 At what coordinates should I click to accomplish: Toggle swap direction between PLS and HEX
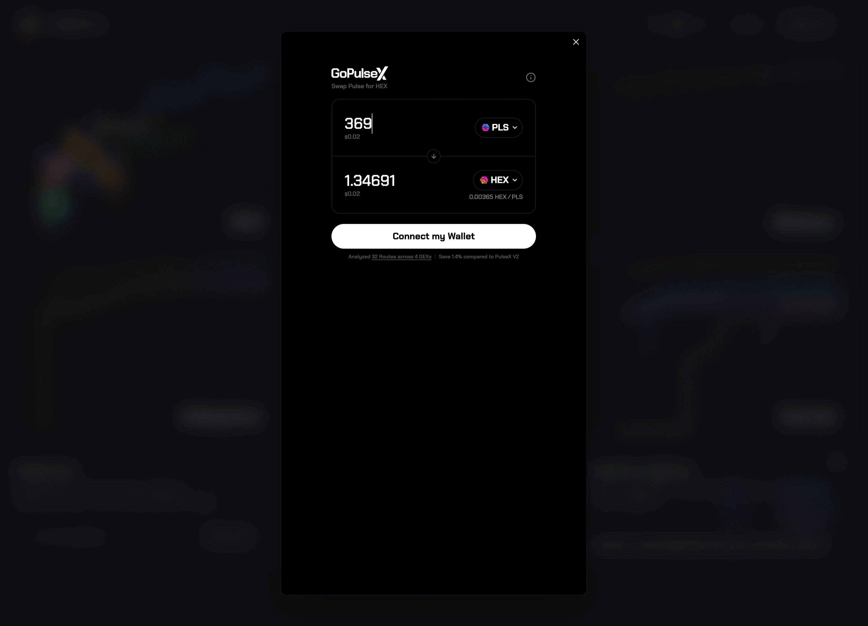433,156
